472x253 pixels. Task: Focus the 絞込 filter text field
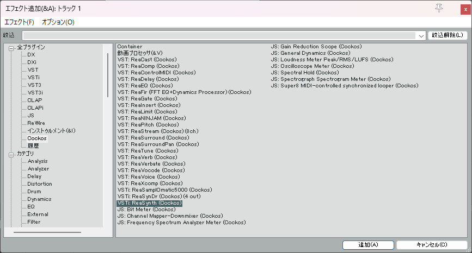pos(219,36)
